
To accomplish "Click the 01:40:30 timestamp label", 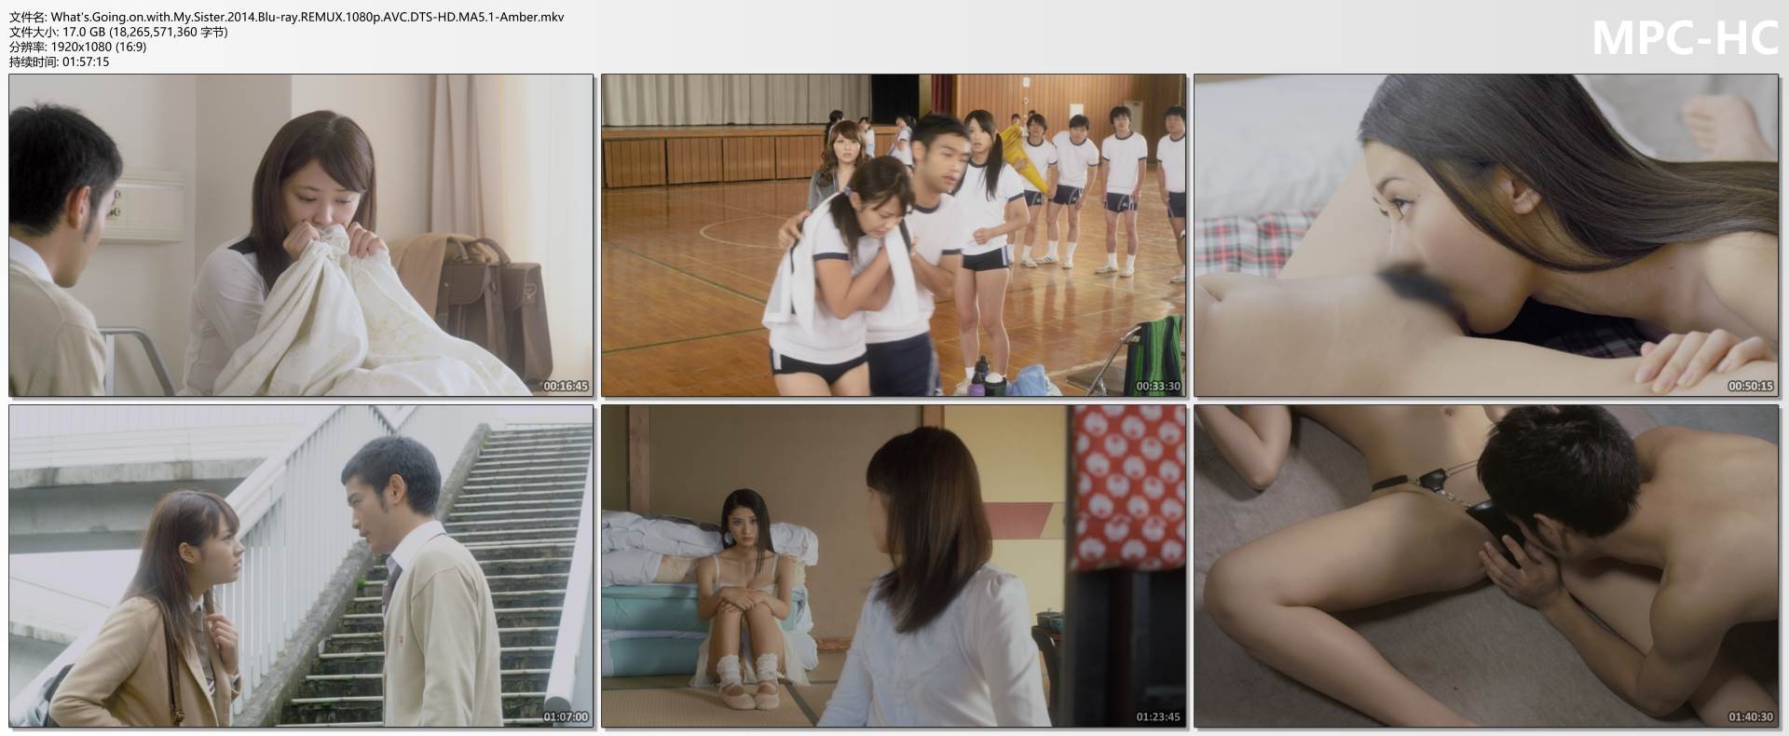I will (1751, 716).
